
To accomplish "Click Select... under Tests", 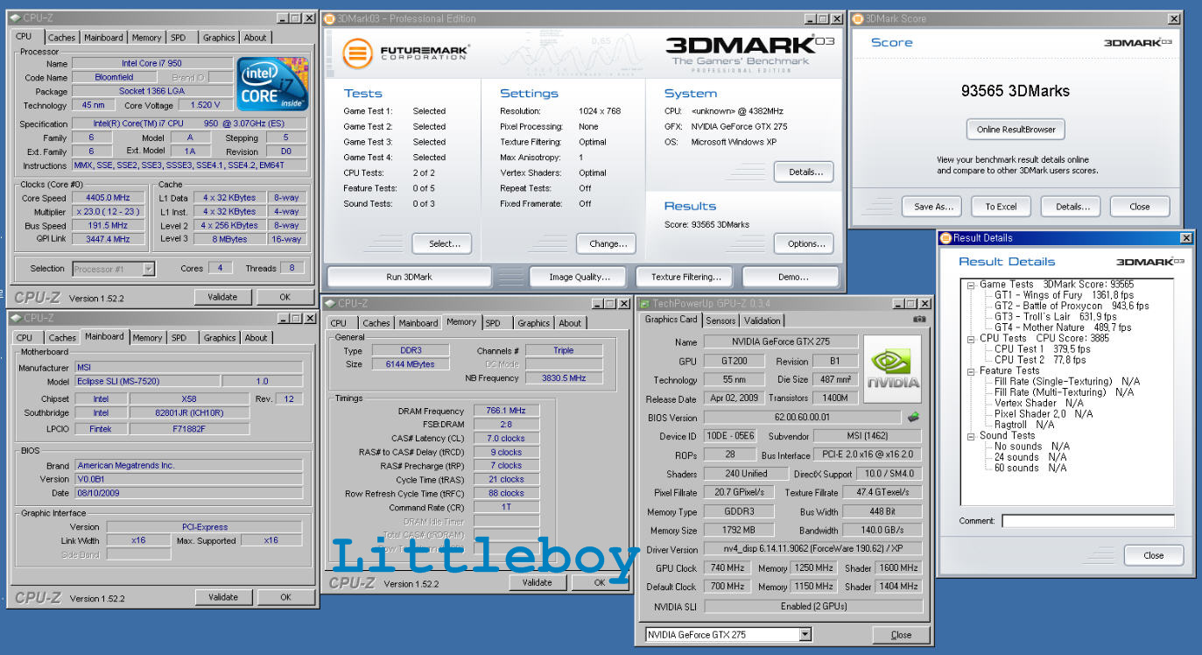I will tap(444, 243).
